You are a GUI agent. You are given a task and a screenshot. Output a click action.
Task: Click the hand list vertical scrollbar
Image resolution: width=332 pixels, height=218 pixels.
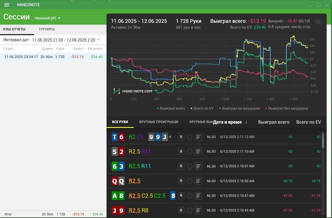tap(323, 140)
